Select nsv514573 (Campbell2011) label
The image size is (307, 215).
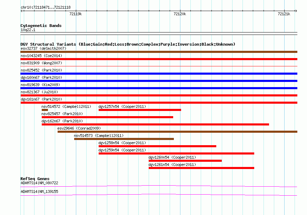99,135
